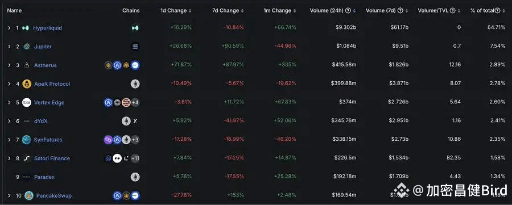
Task: Show +11 more chains for Satori Finance
Action: coord(135,159)
